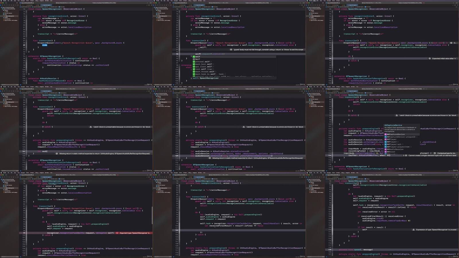Click error icon of 'Contextual type for clo...' message
This screenshot has width=459, height=258.
[435, 153]
